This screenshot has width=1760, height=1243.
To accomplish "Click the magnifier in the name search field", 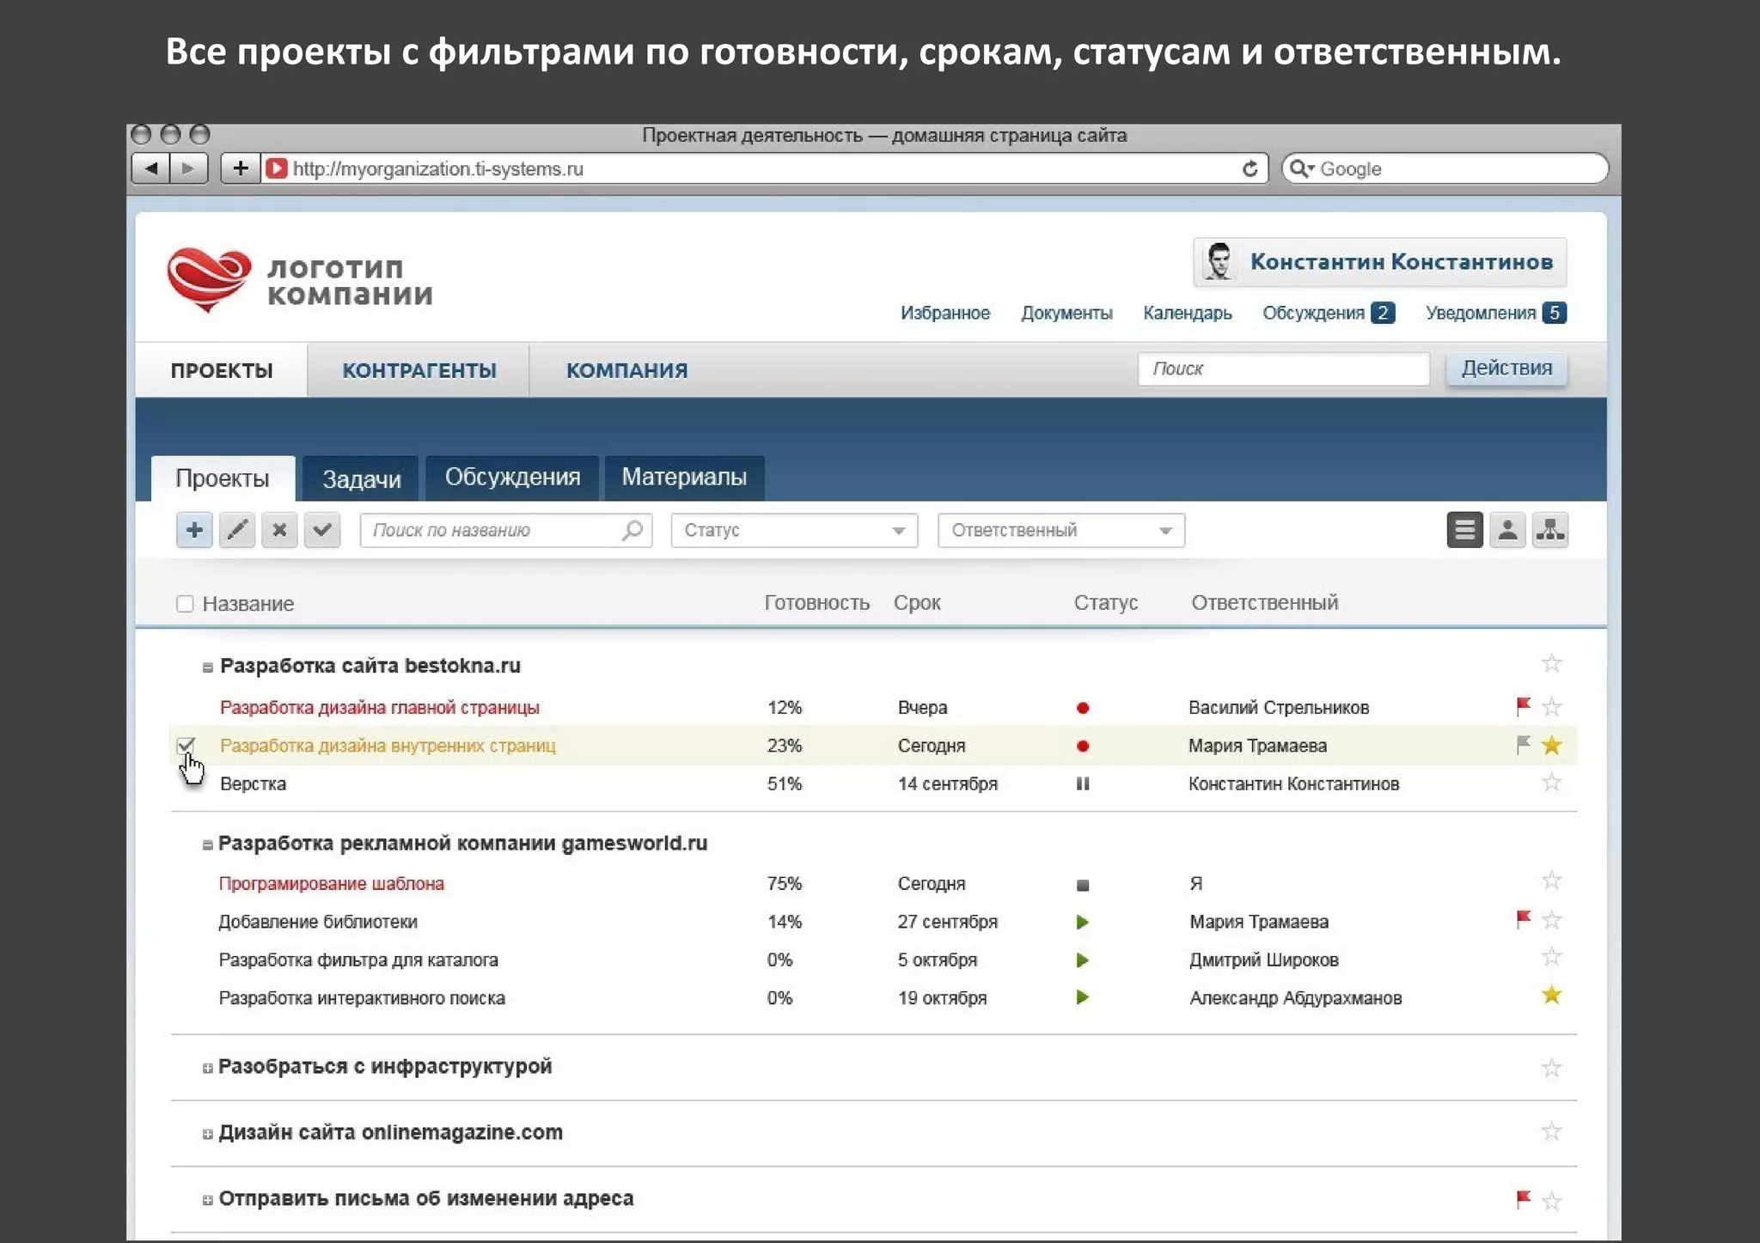I will [x=632, y=530].
